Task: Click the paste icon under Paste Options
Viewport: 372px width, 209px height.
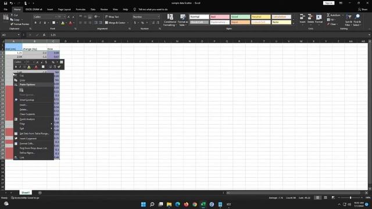Action: pos(22,90)
